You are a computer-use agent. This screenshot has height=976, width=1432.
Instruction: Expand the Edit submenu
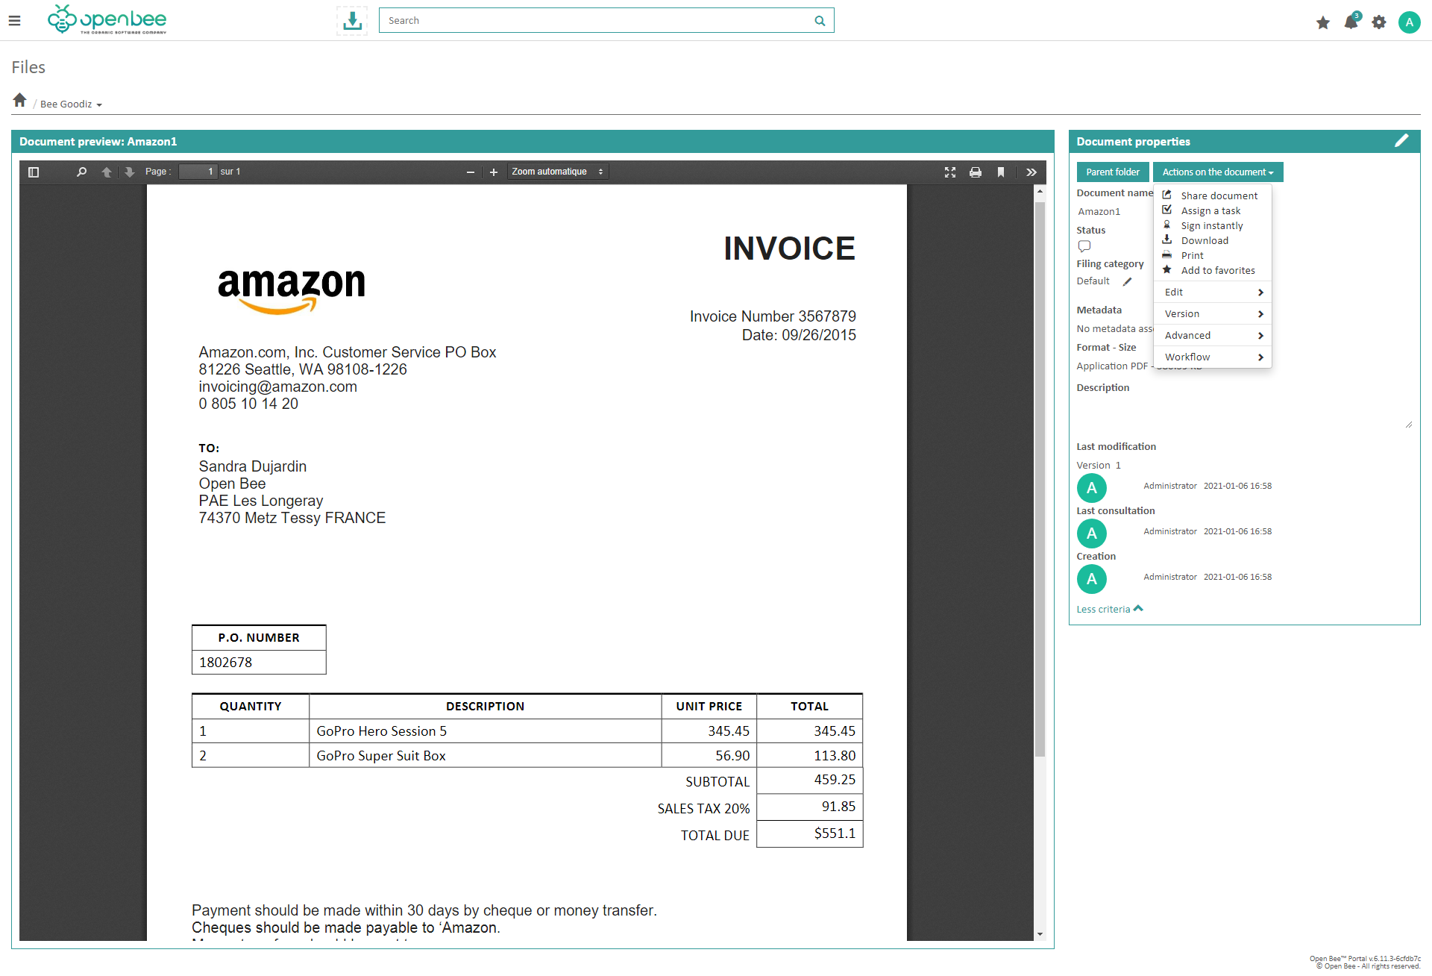coord(1212,293)
